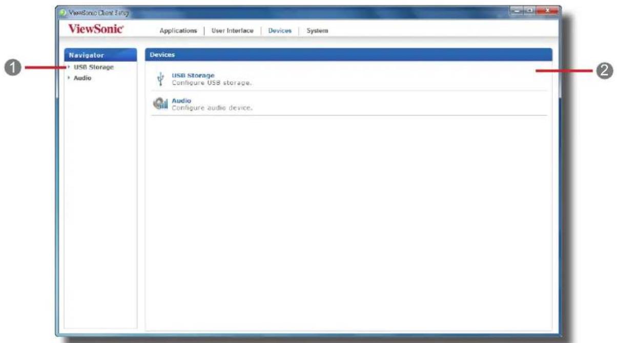Expand the Audio arrow in Navigator
The height and width of the screenshot is (343, 617).
(x=69, y=78)
